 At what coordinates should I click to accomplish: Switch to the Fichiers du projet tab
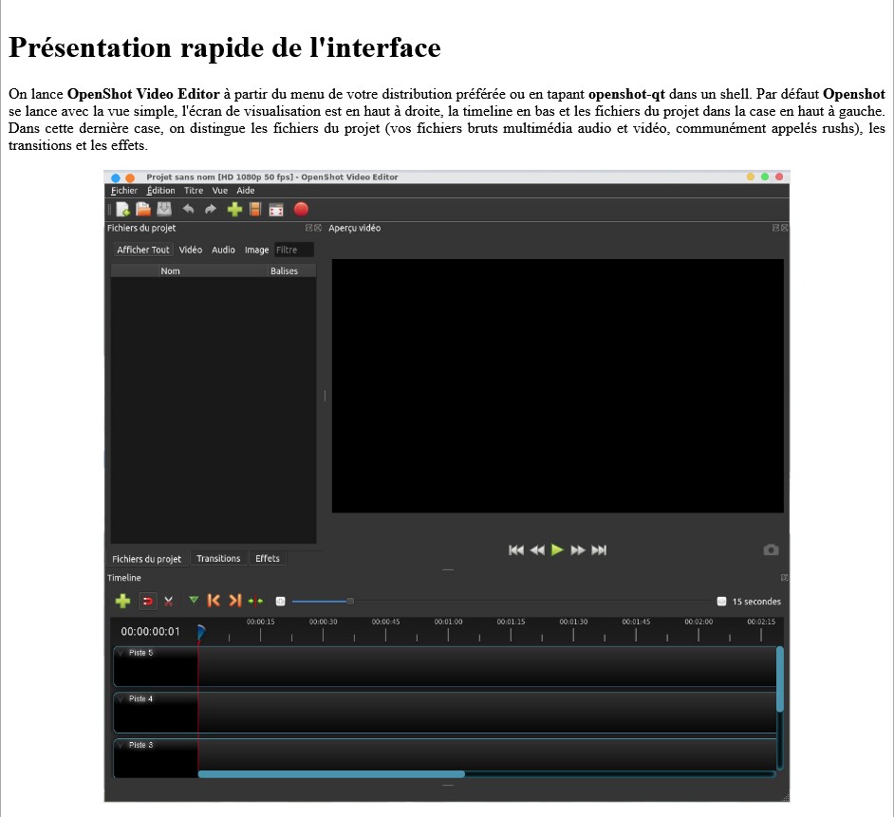146,559
